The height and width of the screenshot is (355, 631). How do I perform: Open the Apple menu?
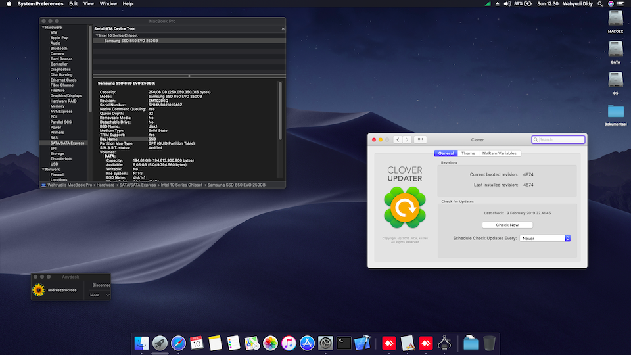click(x=9, y=4)
